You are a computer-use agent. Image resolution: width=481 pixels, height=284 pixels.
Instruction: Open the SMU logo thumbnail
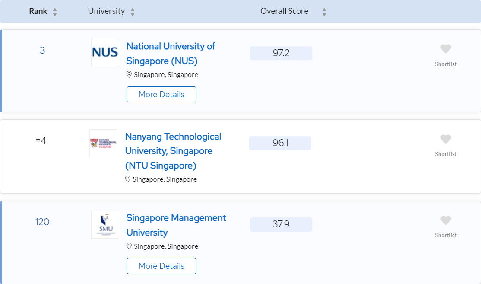tap(105, 224)
